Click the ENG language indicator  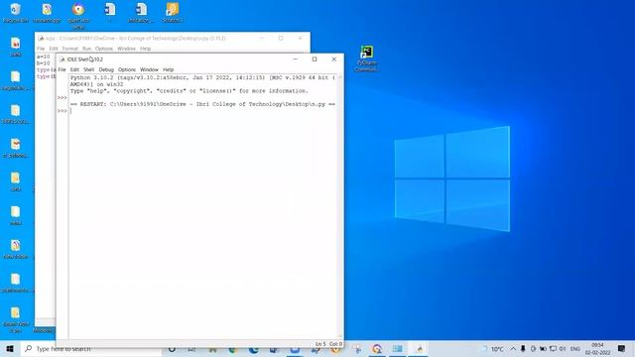[x=575, y=348]
